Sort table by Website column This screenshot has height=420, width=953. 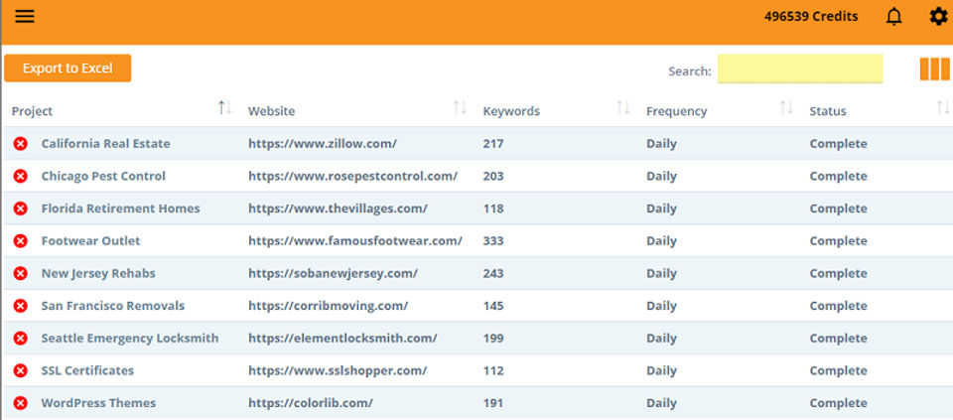tap(460, 108)
